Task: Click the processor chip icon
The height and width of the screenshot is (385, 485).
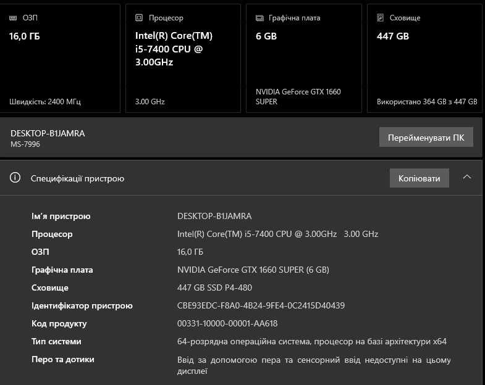Action: [x=139, y=18]
